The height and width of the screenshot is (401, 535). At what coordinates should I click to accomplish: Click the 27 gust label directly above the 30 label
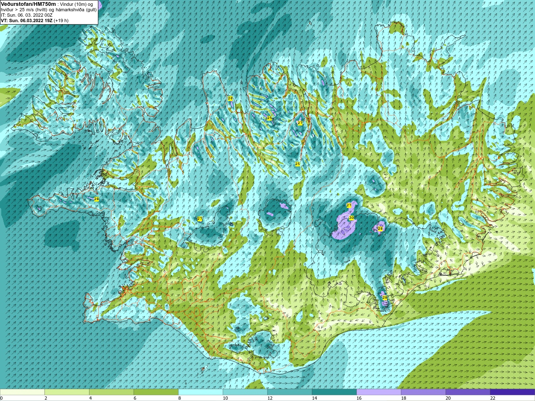coord(349,206)
